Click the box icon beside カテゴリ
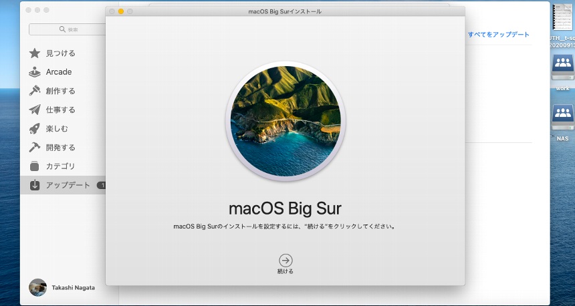The height and width of the screenshot is (306, 575). point(35,166)
